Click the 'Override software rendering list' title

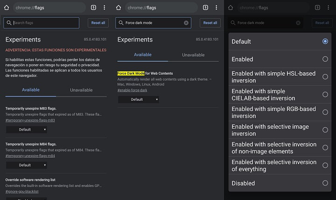pyautogui.click(x=30, y=180)
